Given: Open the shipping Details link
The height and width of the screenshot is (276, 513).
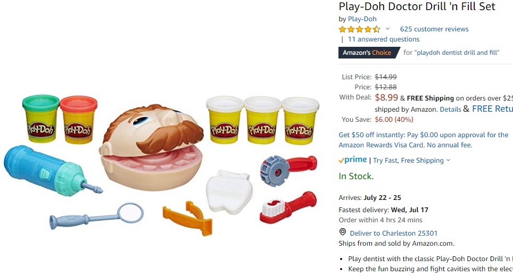Looking at the screenshot, I should click(x=450, y=109).
